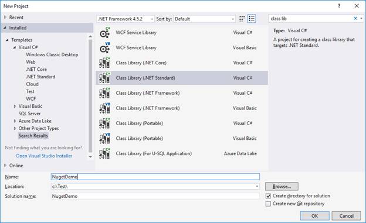Select SQL Server category
The height and width of the screenshot is (223, 366).
tap(29, 114)
